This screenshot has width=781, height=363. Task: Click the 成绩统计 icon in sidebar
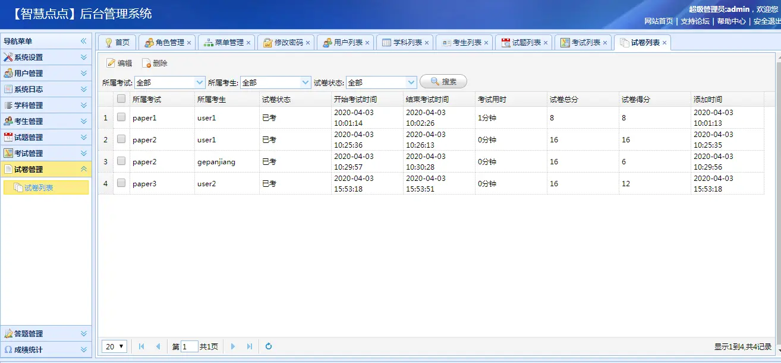pyautogui.click(x=8, y=350)
